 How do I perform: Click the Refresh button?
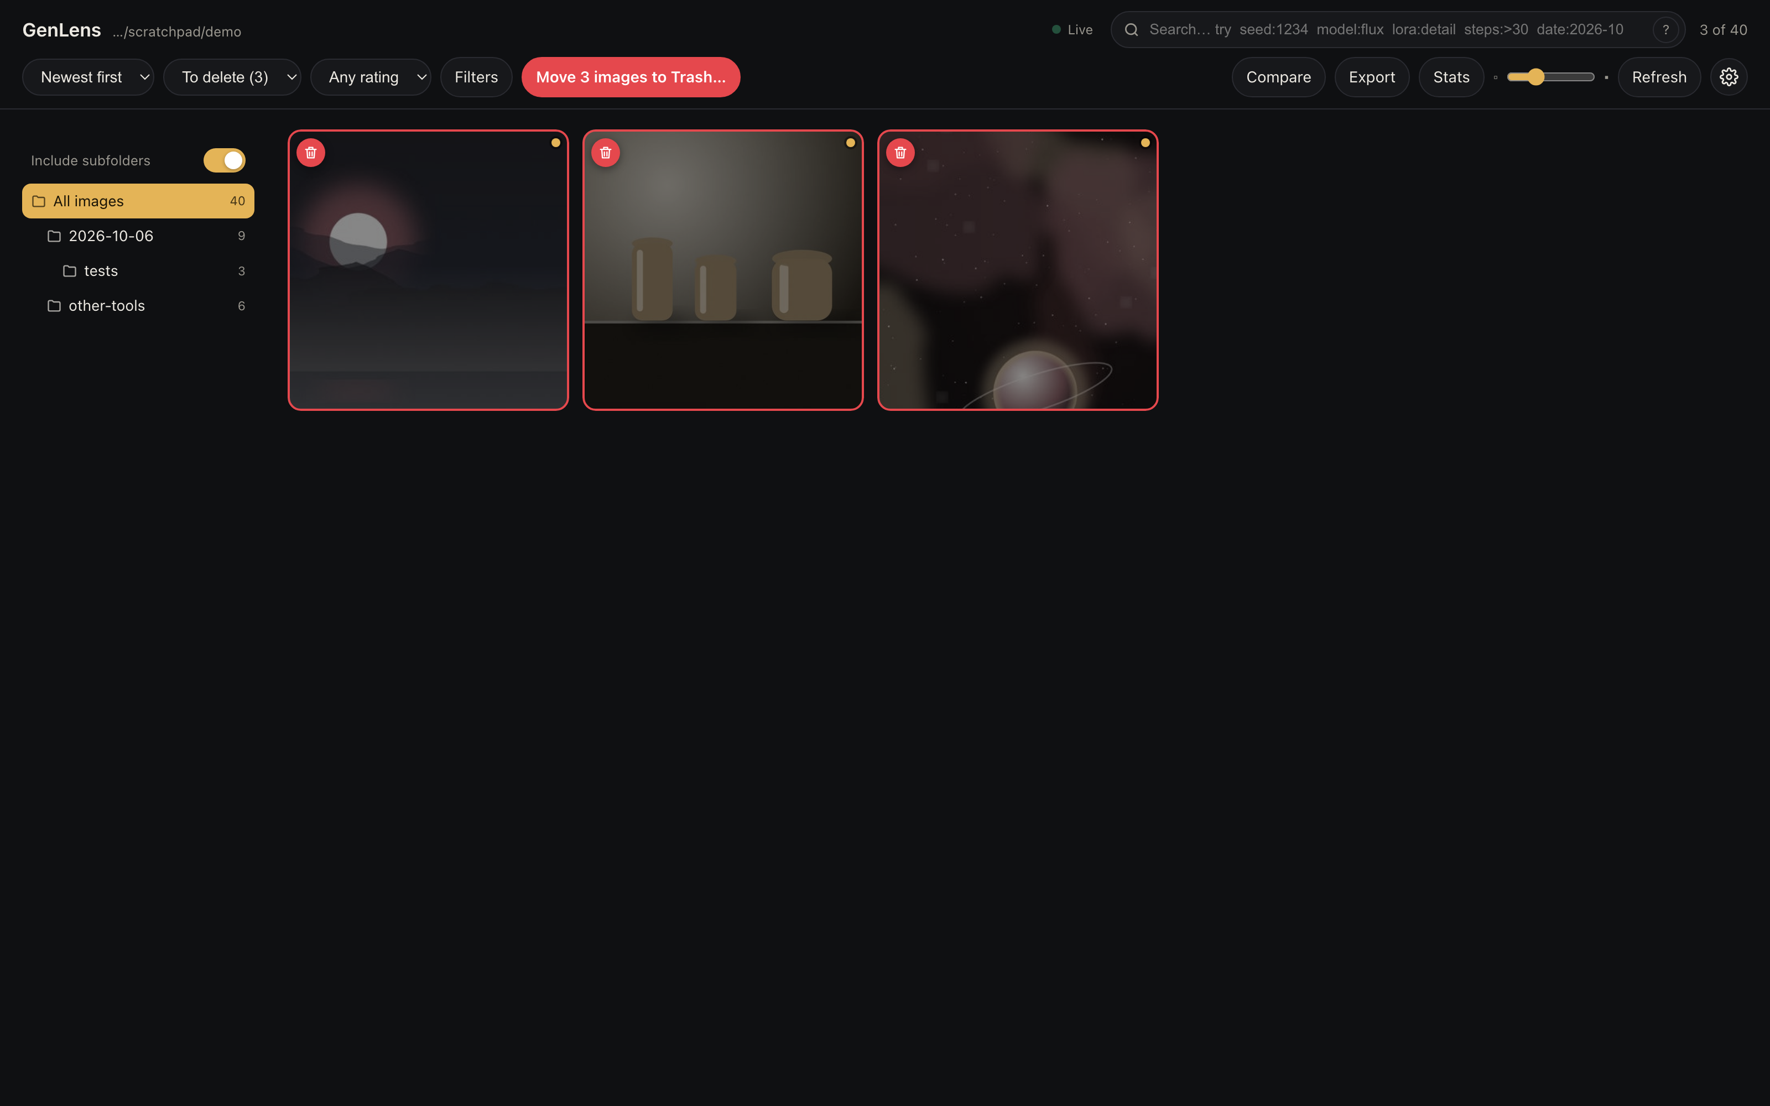[x=1659, y=77]
